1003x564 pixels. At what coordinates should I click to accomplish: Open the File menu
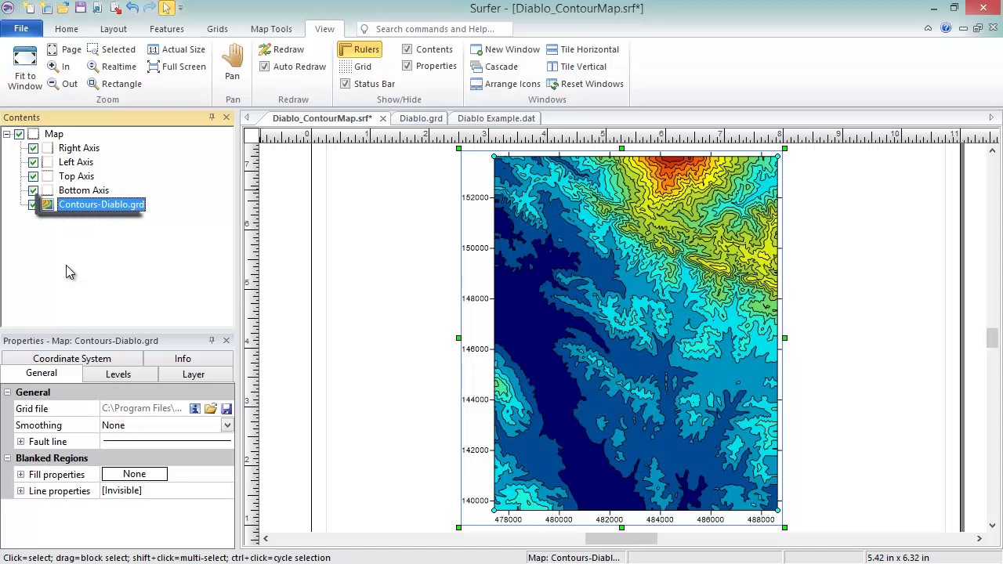point(21,29)
